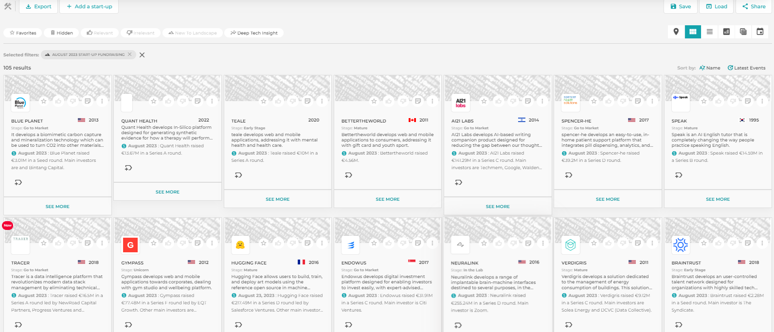Screen dimensions: 774x332
Task: Mark Teale as irrelevant (thumbs down)
Action: [x=293, y=101]
